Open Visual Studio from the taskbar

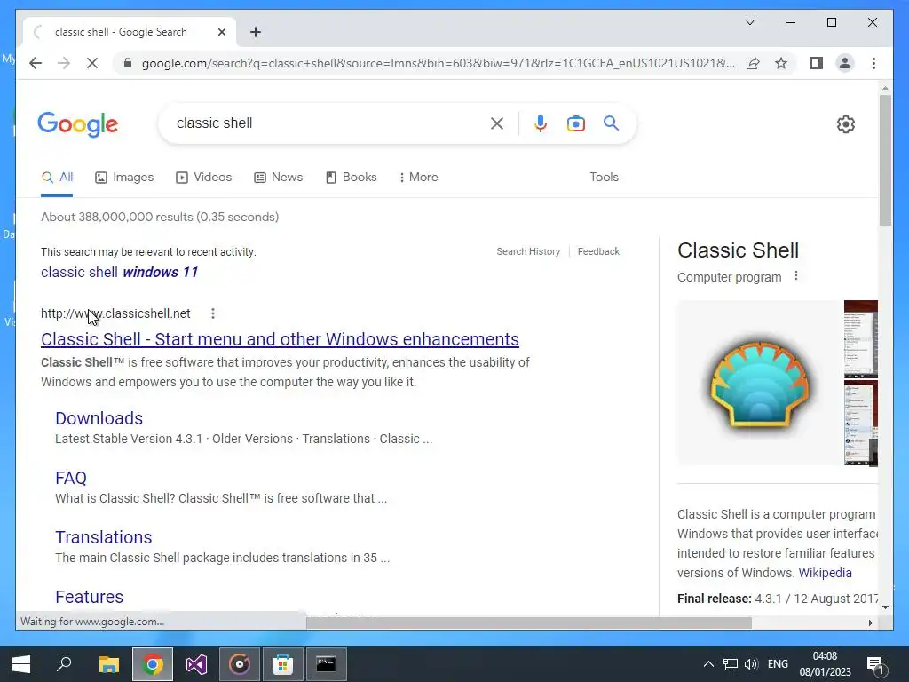pos(196,664)
